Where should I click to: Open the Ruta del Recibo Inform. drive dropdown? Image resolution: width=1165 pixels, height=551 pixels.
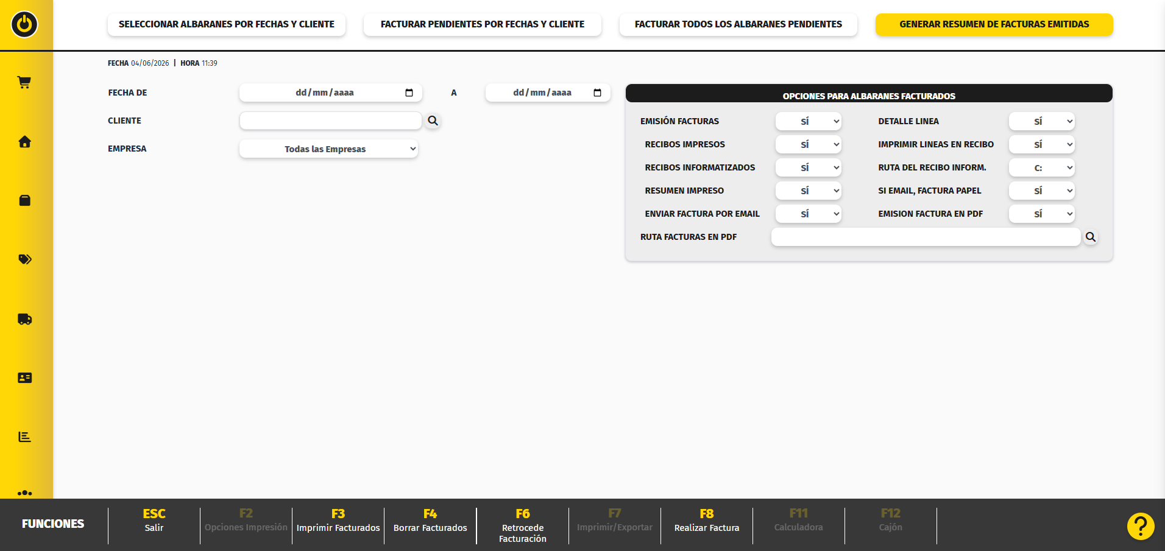(x=1042, y=167)
